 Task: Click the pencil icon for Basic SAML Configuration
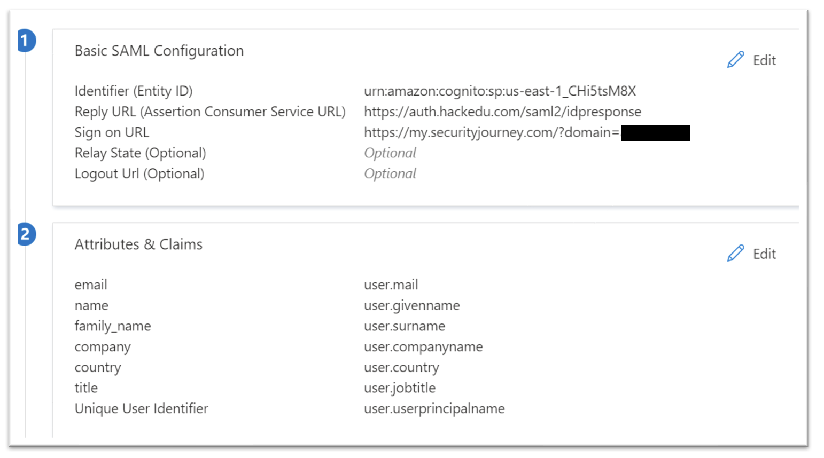coord(735,60)
